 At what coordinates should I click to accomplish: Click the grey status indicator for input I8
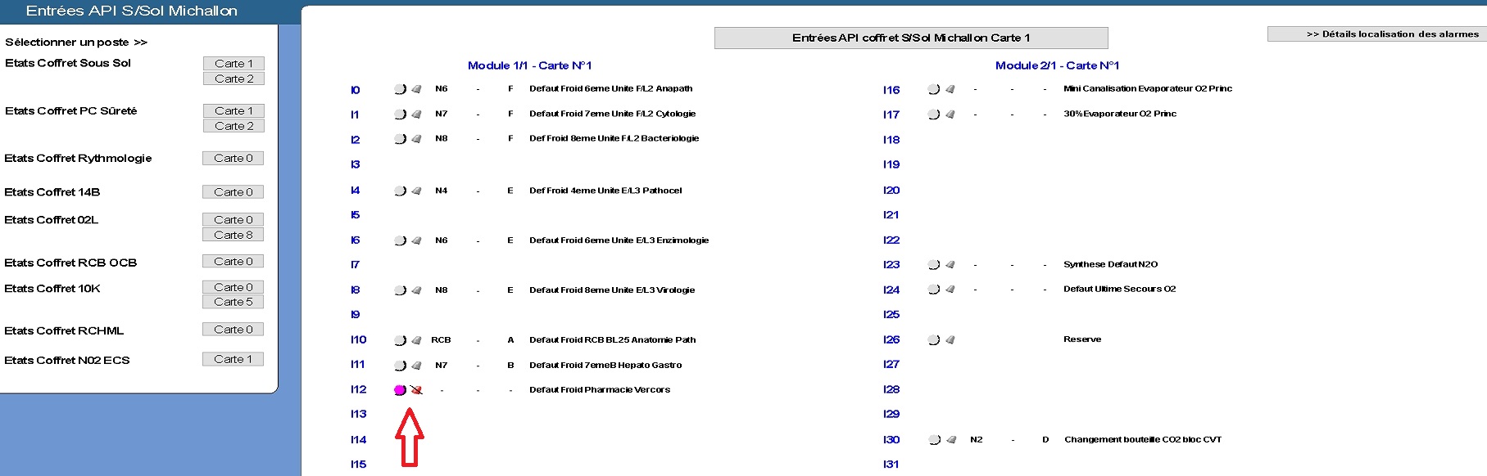tap(400, 290)
